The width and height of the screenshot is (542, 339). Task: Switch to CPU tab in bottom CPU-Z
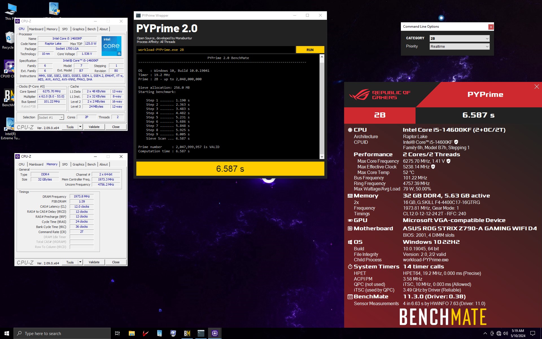(x=22, y=164)
